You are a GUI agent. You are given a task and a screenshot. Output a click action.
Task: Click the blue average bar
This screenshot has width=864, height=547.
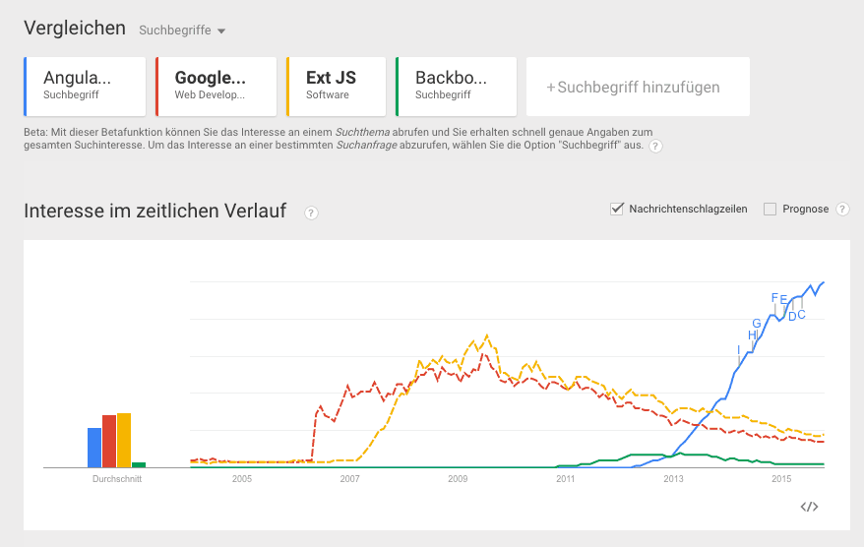click(x=94, y=448)
